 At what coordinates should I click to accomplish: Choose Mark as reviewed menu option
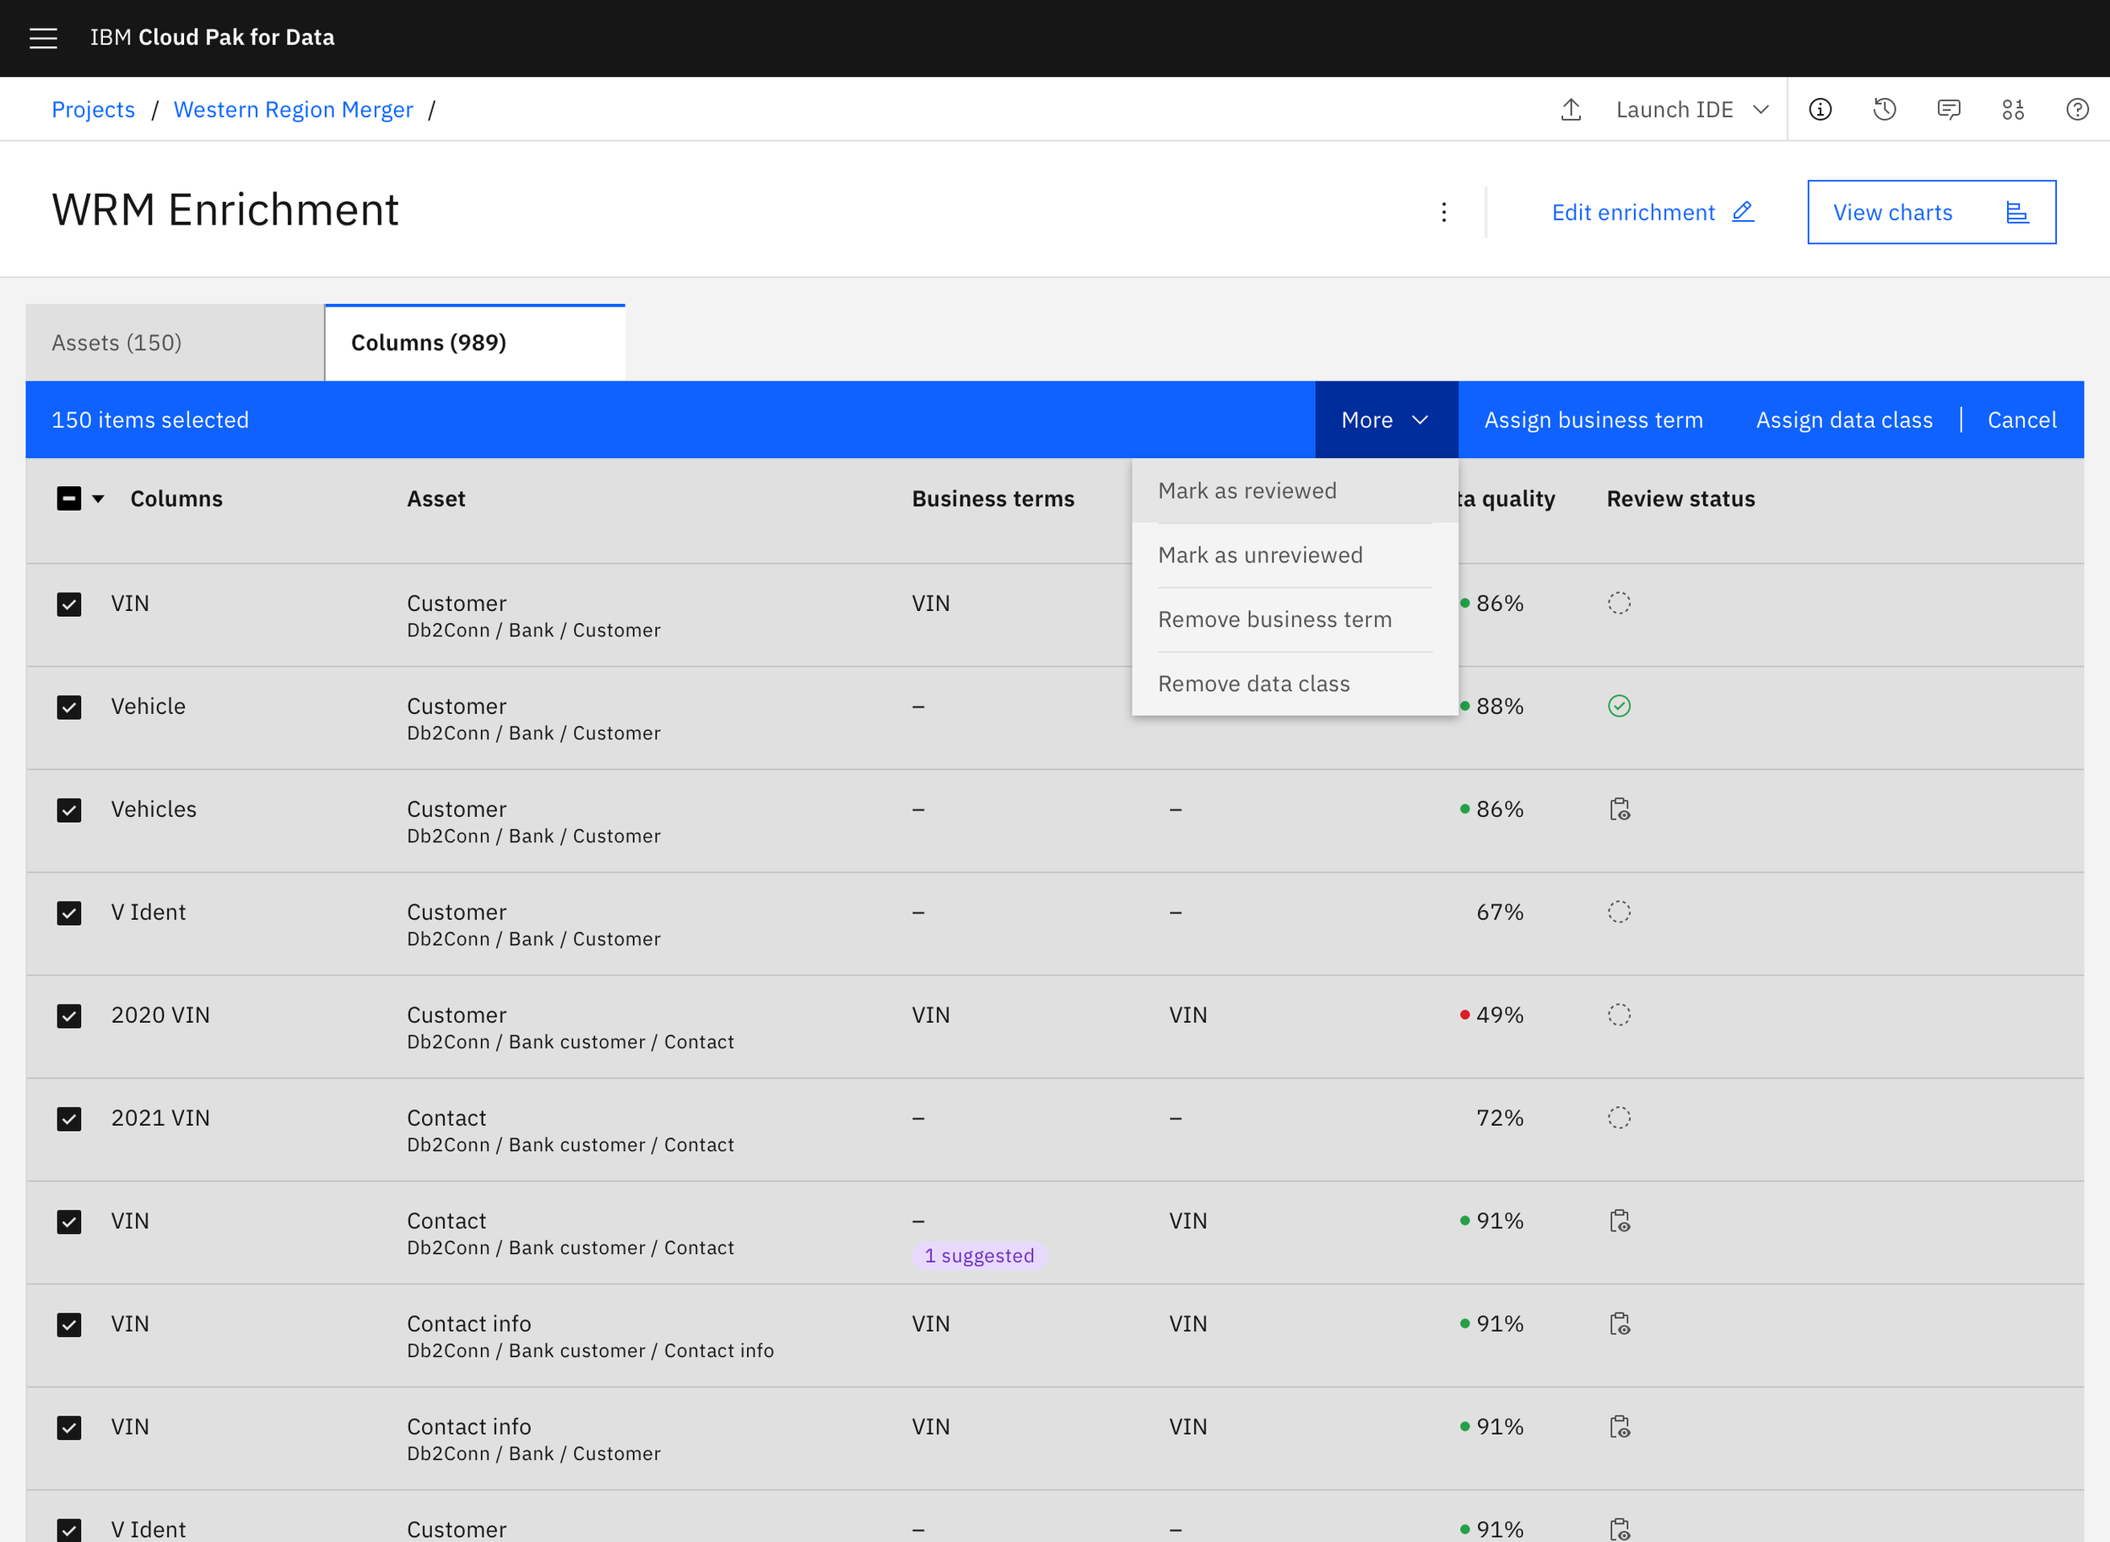1247,491
